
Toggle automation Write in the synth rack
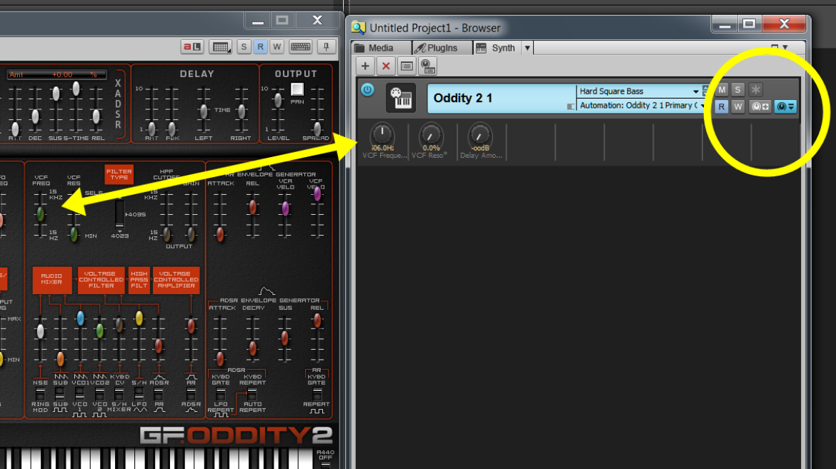[738, 106]
